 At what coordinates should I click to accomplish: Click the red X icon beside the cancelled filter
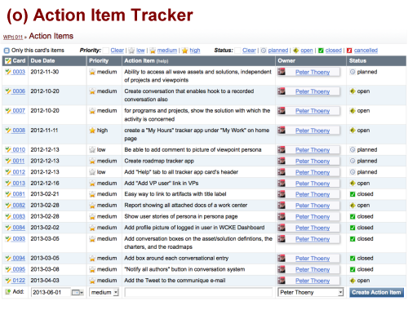(349, 51)
